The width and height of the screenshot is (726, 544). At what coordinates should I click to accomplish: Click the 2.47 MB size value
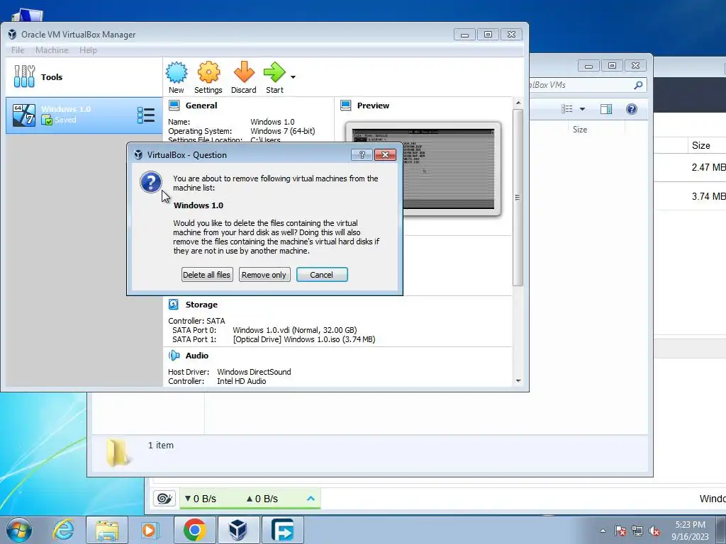point(708,167)
